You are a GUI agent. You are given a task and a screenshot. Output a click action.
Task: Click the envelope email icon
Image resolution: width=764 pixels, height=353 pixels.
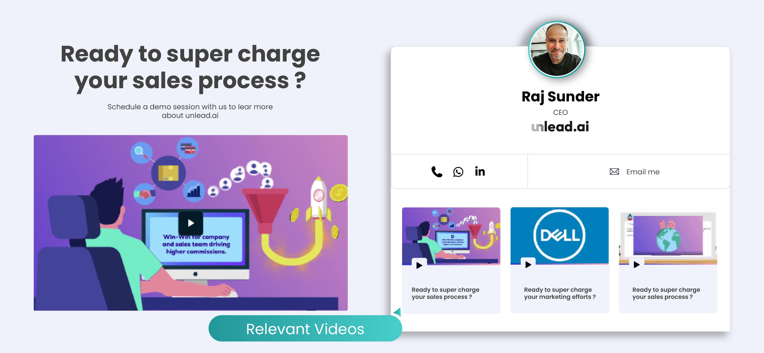click(x=614, y=172)
